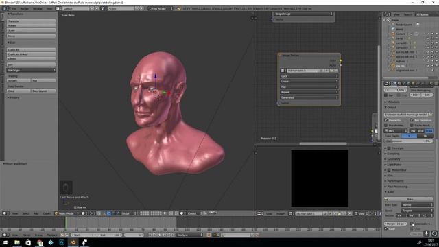The width and height of the screenshot is (439, 247).
Task: Click the Smooth shading button
Action: click(x=19, y=81)
